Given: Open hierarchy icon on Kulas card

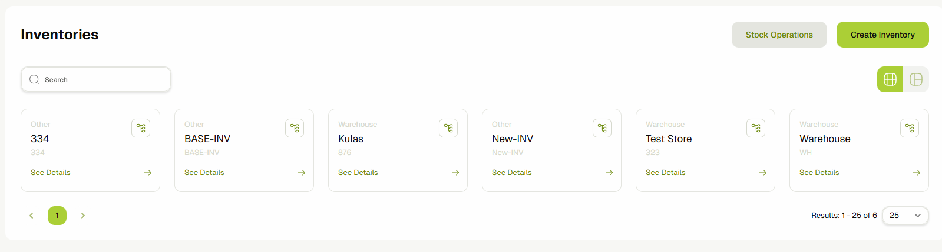Looking at the screenshot, I should point(448,128).
